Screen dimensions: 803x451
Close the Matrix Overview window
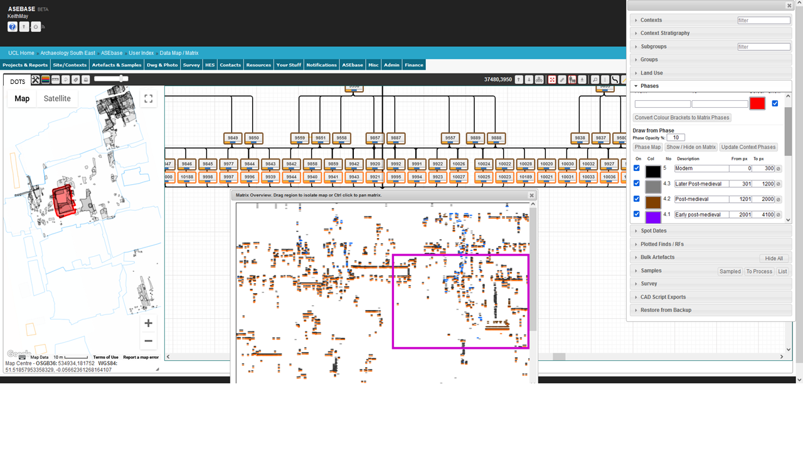coord(531,195)
